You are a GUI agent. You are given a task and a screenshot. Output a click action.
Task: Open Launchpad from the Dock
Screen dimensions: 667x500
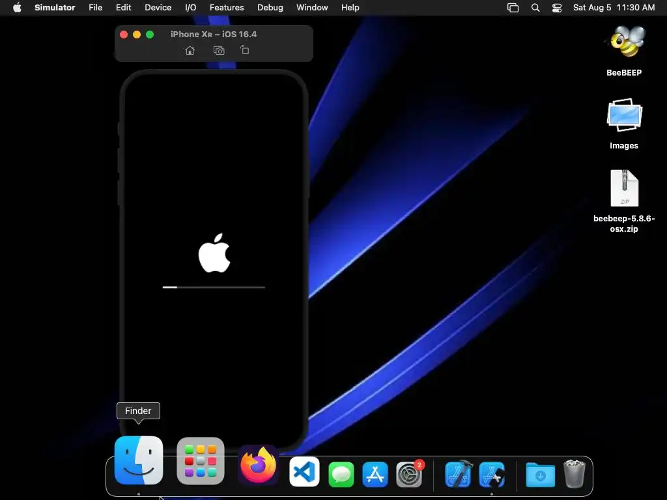pos(201,461)
